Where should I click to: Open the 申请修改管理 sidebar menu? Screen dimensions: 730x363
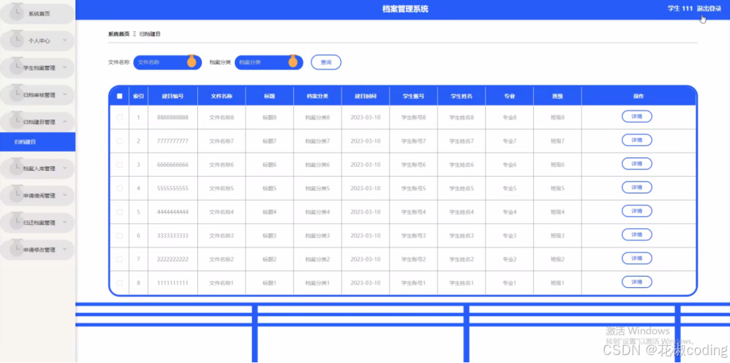[x=37, y=250]
